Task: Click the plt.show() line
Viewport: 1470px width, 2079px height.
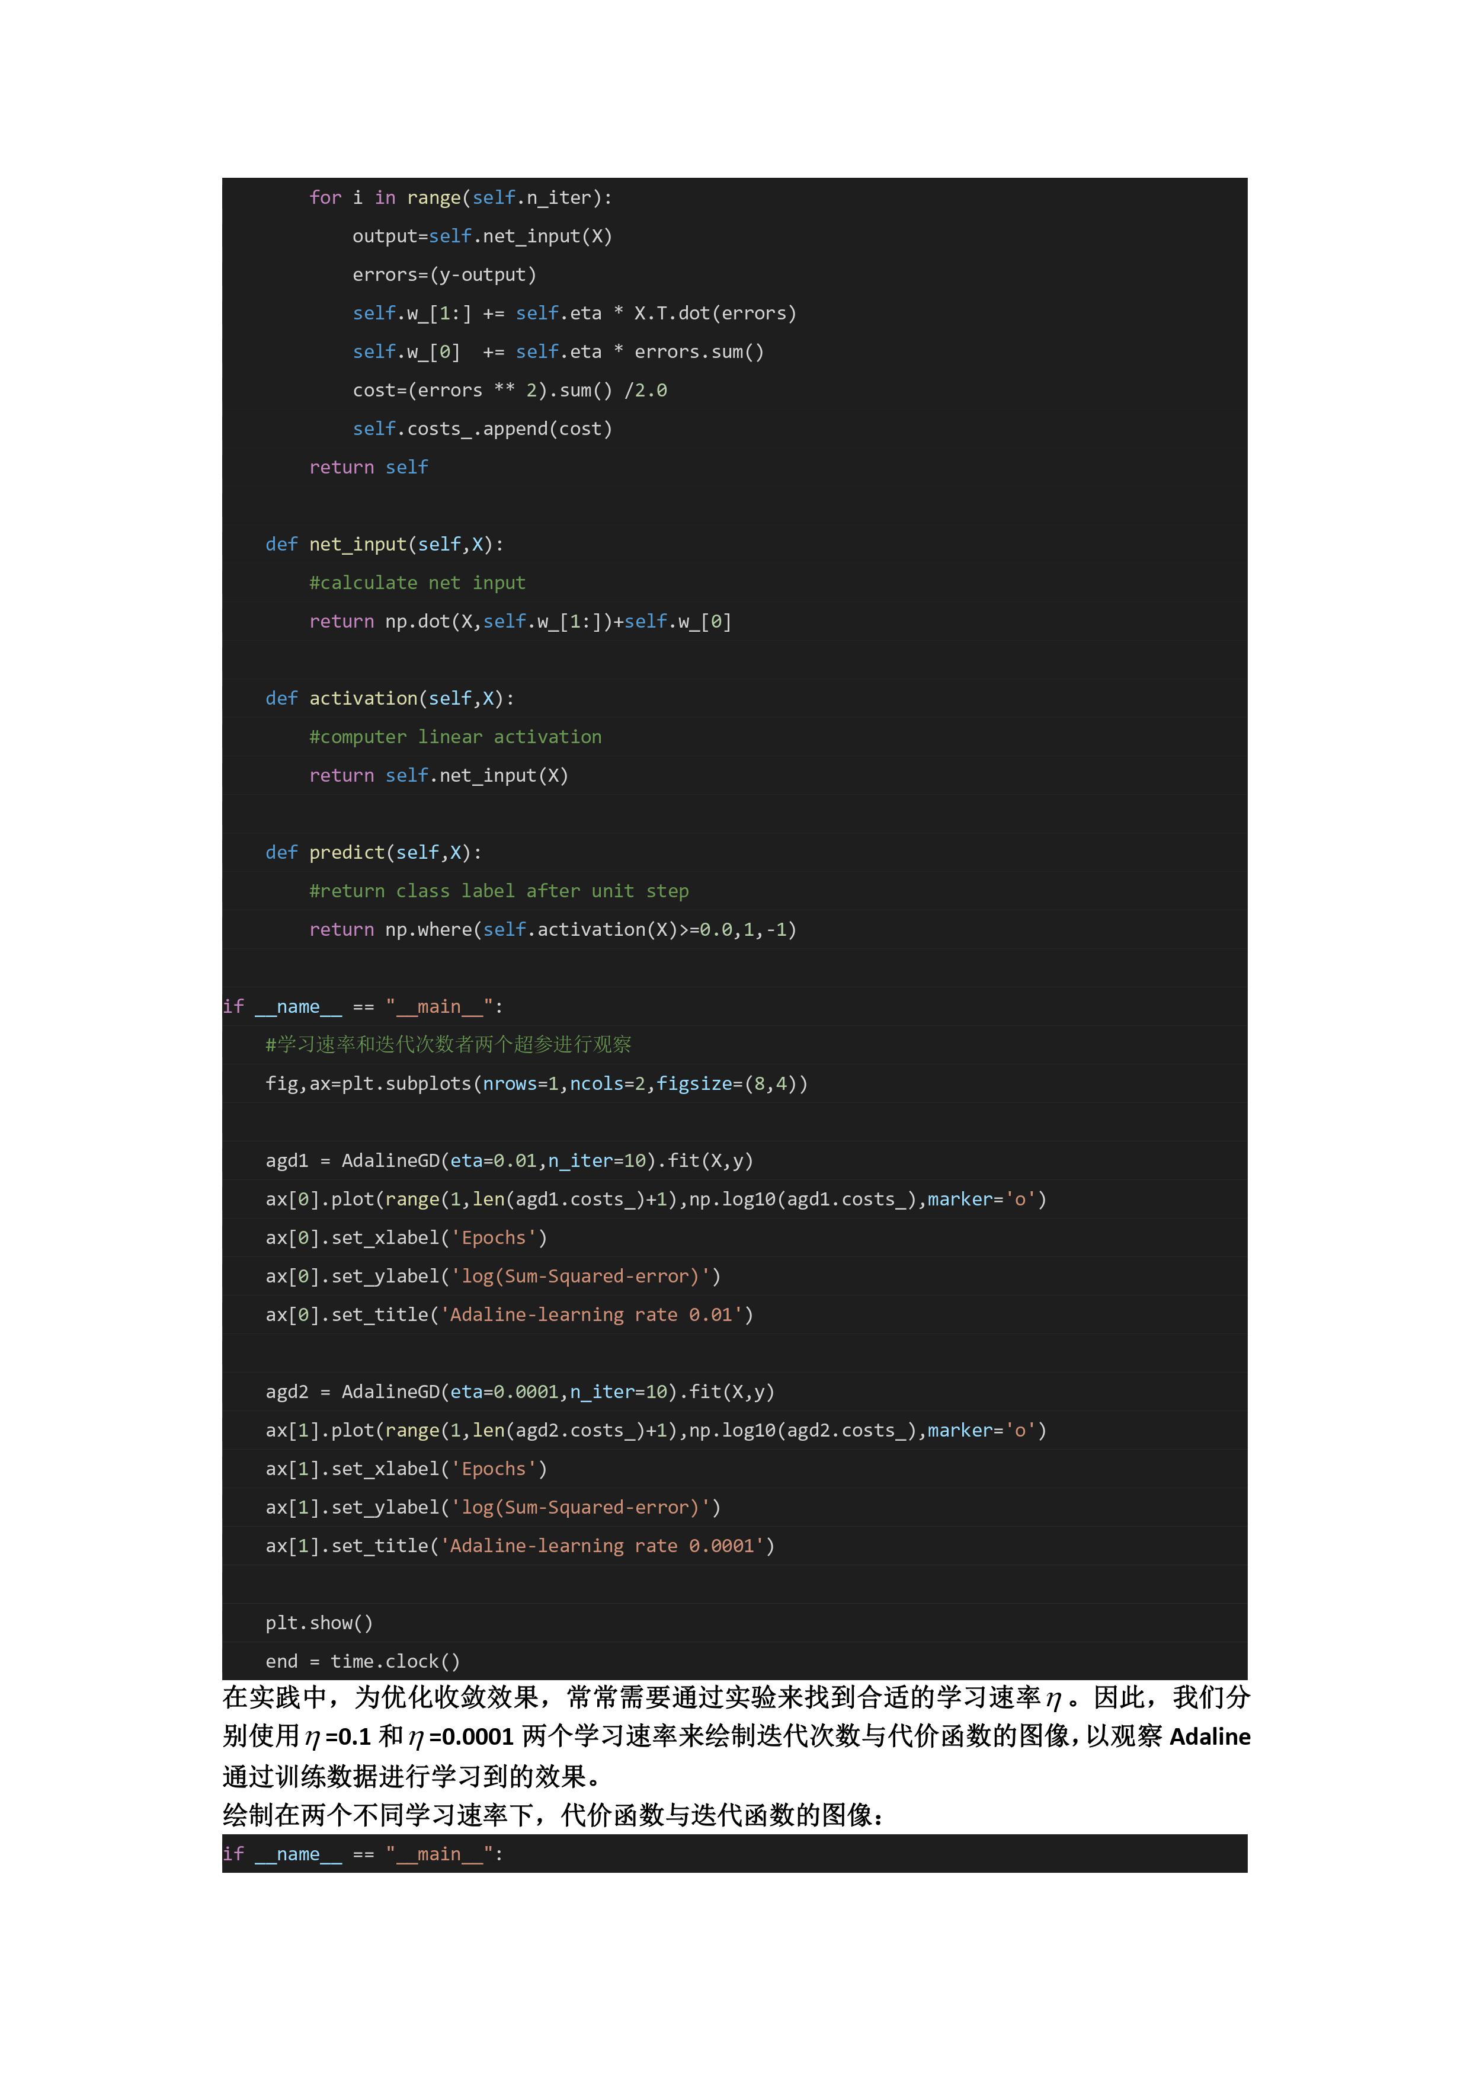Action: pyautogui.click(x=319, y=1623)
